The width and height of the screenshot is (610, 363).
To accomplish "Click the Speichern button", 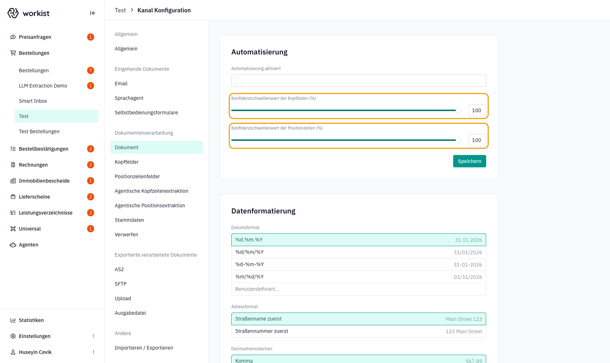I will (x=469, y=161).
